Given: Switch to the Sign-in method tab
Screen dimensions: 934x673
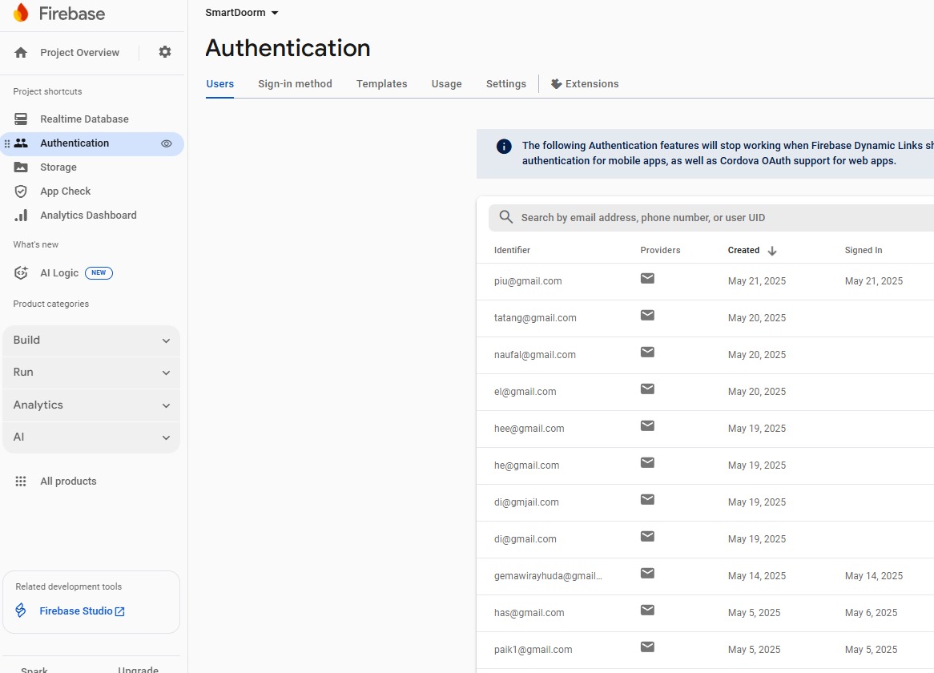Looking at the screenshot, I should [295, 84].
